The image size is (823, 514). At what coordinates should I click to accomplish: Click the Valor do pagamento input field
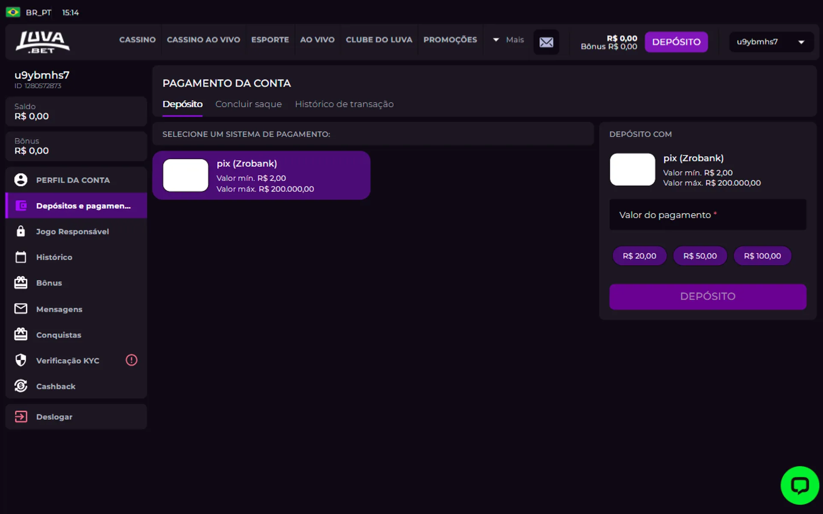click(707, 215)
